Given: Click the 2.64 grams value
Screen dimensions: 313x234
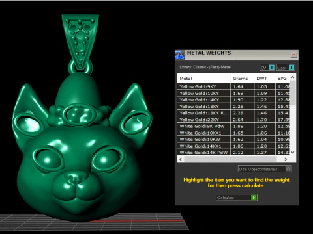Looking at the screenshot, I should pos(238,120).
